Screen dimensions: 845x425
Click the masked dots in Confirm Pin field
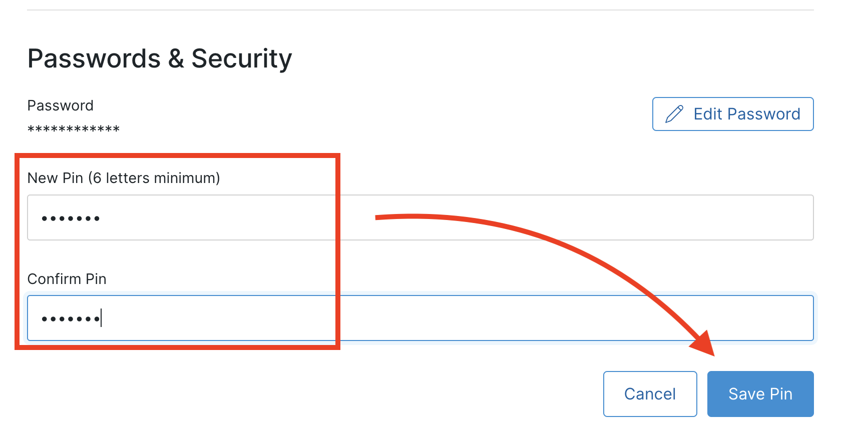click(x=71, y=319)
